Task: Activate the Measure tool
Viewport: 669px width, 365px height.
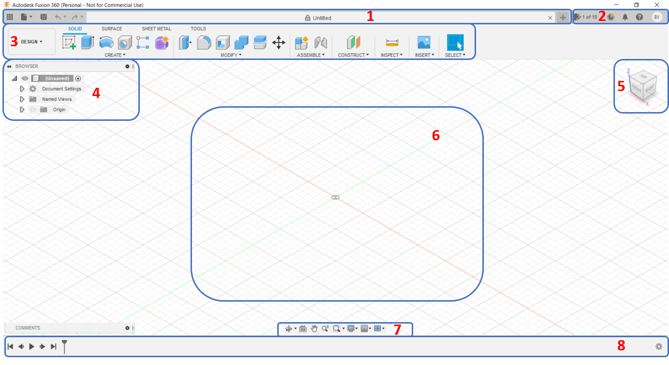Action: [x=392, y=43]
